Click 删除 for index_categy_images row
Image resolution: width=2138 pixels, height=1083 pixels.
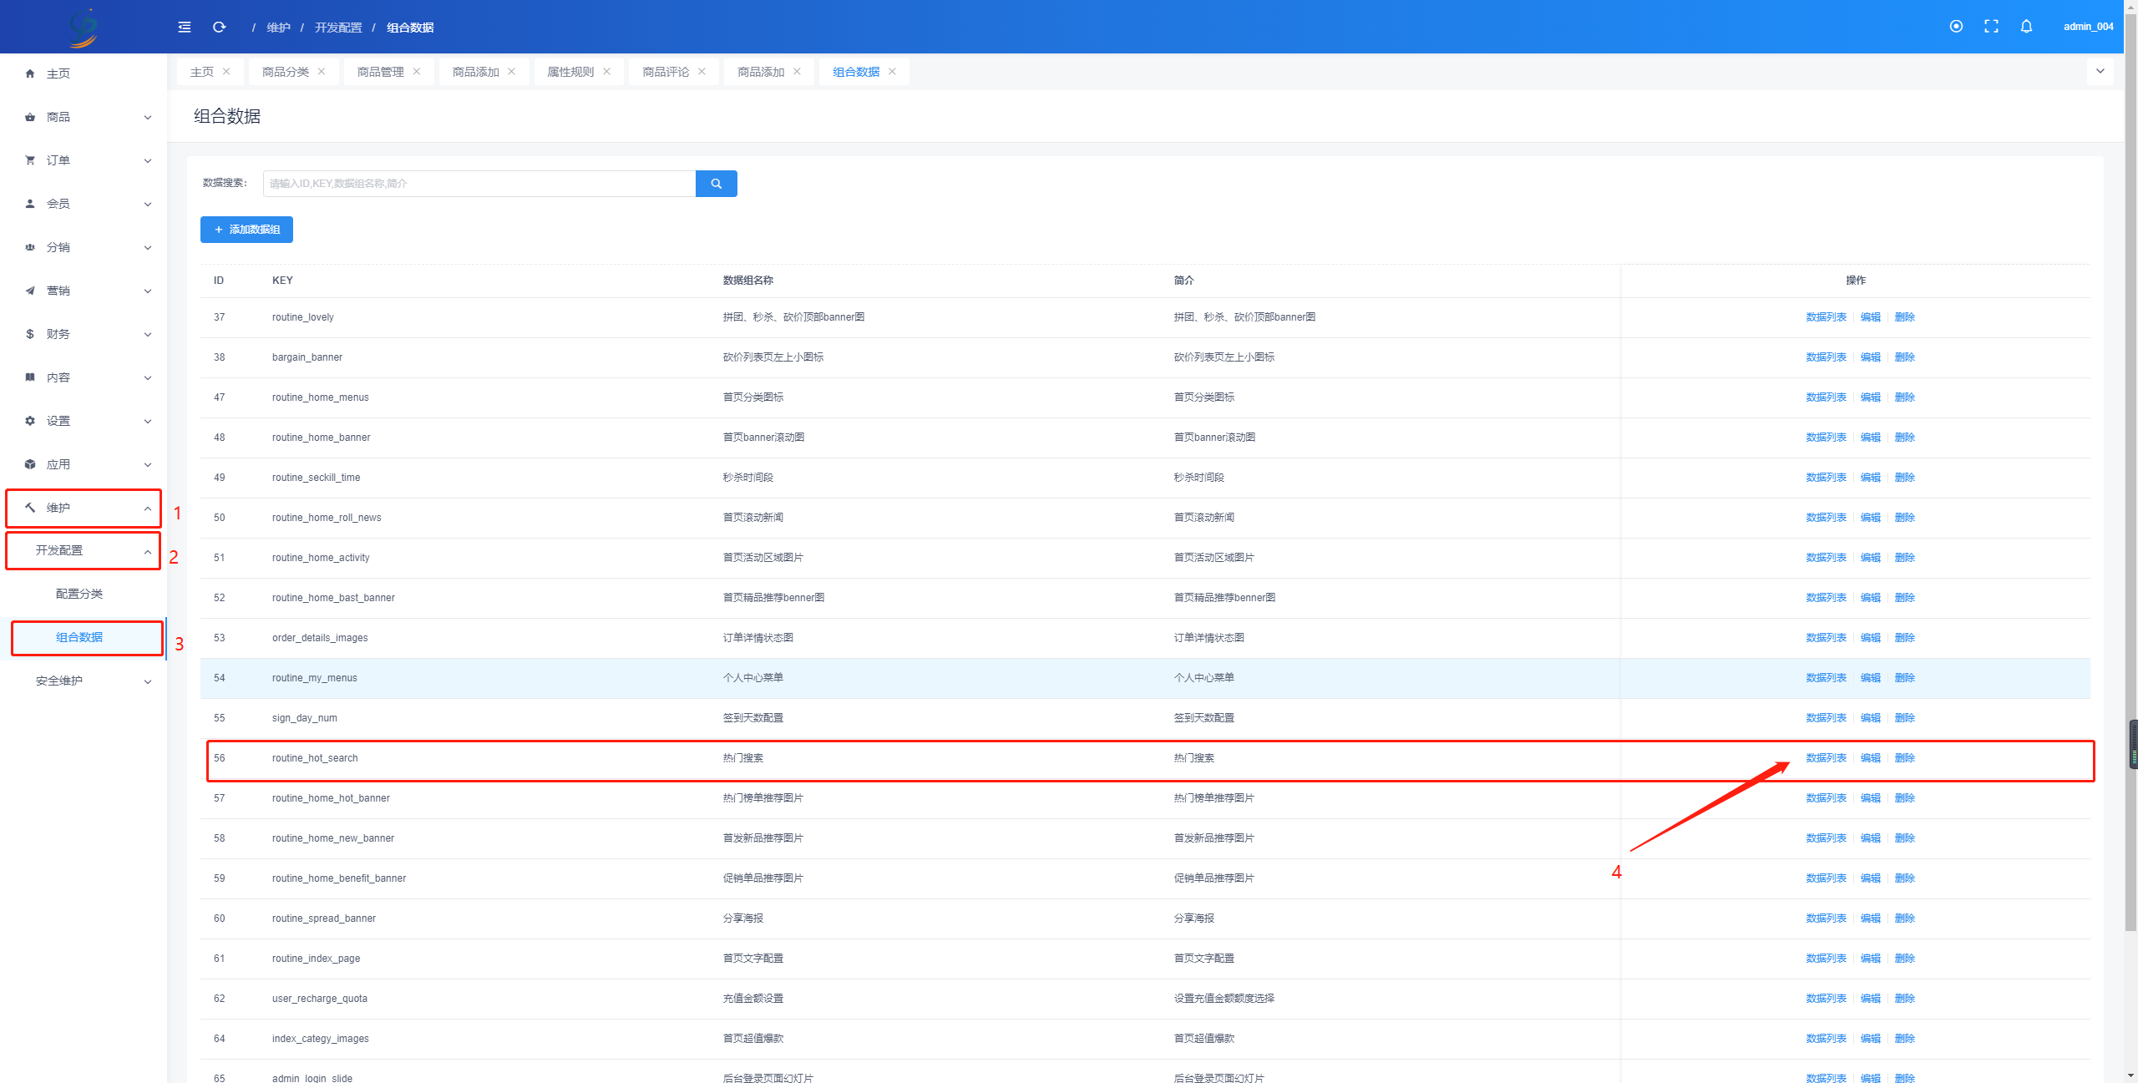coord(1905,1039)
